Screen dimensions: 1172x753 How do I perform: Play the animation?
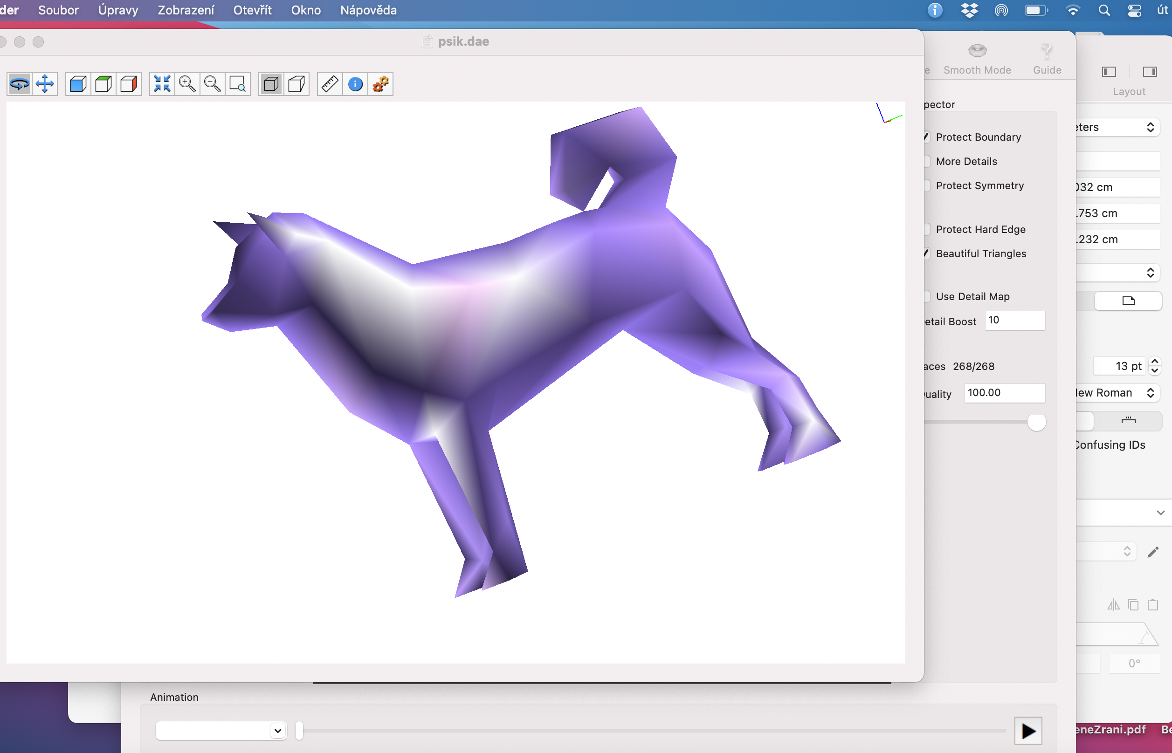(x=1028, y=731)
